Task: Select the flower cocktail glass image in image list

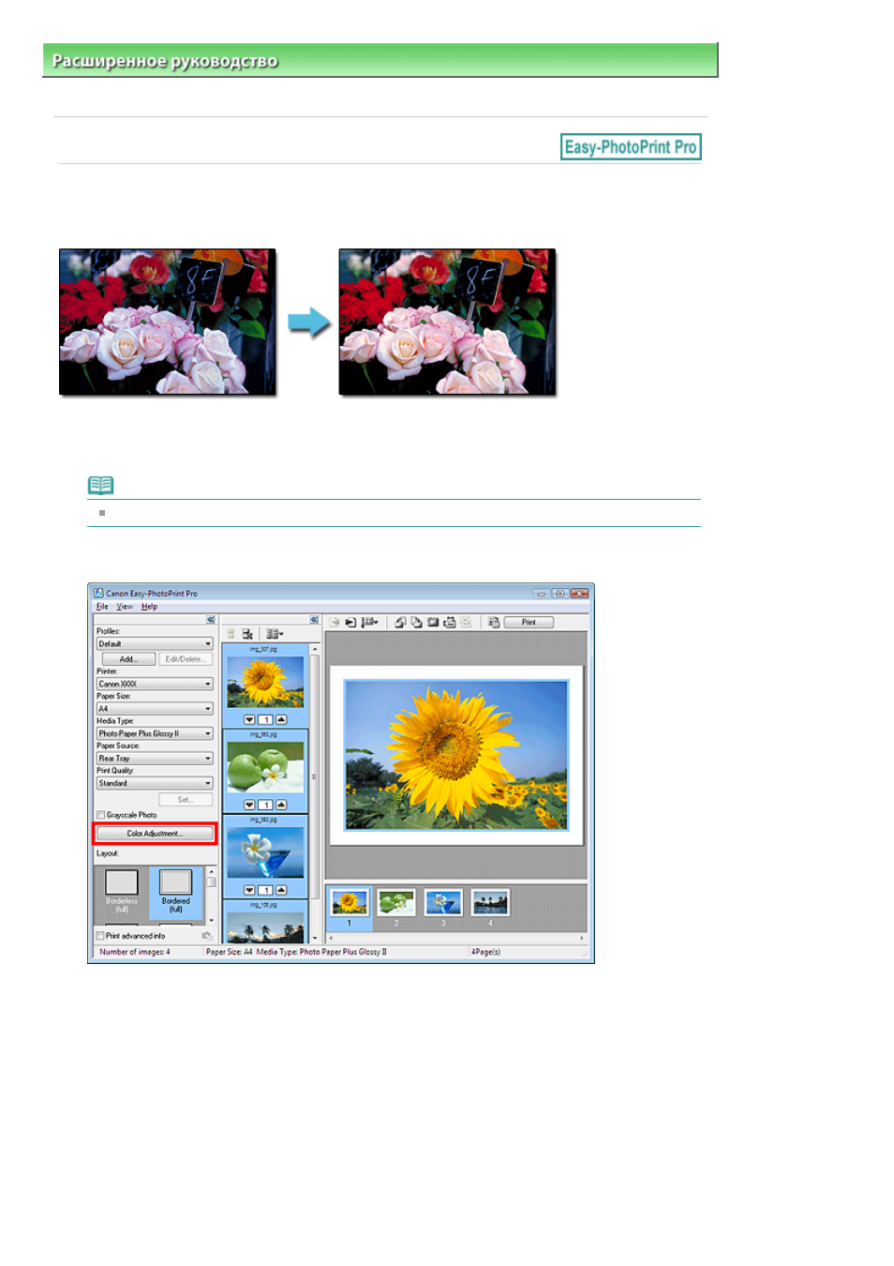Action: coord(265,852)
